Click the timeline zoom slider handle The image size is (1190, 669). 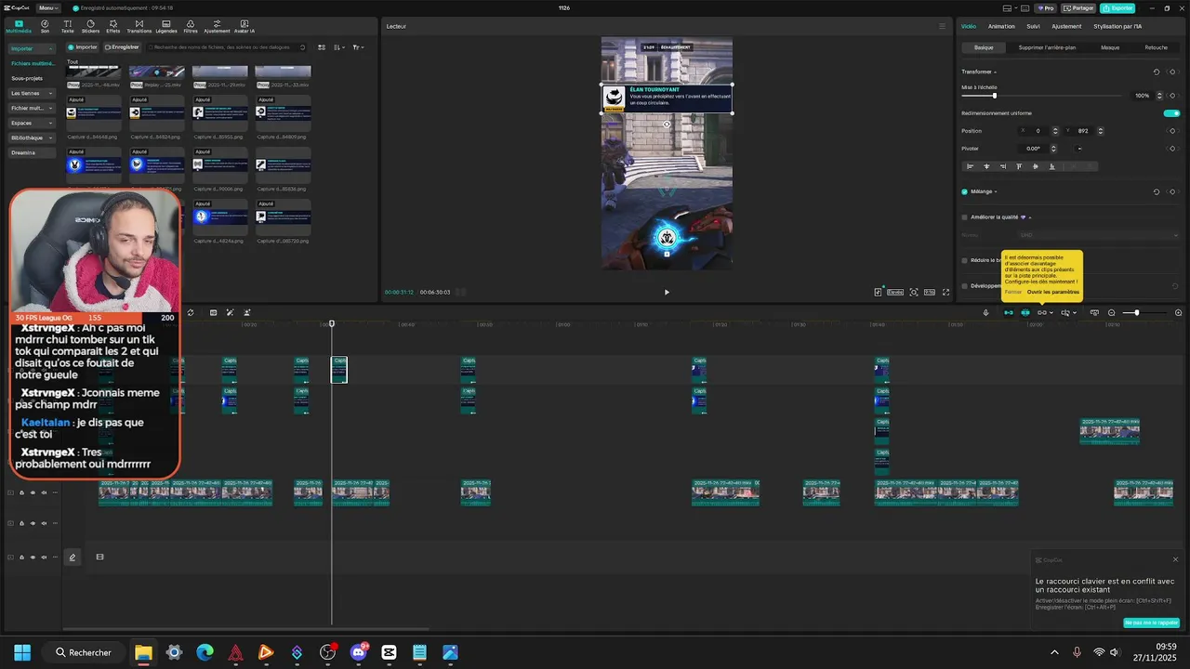click(x=1136, y=312)
